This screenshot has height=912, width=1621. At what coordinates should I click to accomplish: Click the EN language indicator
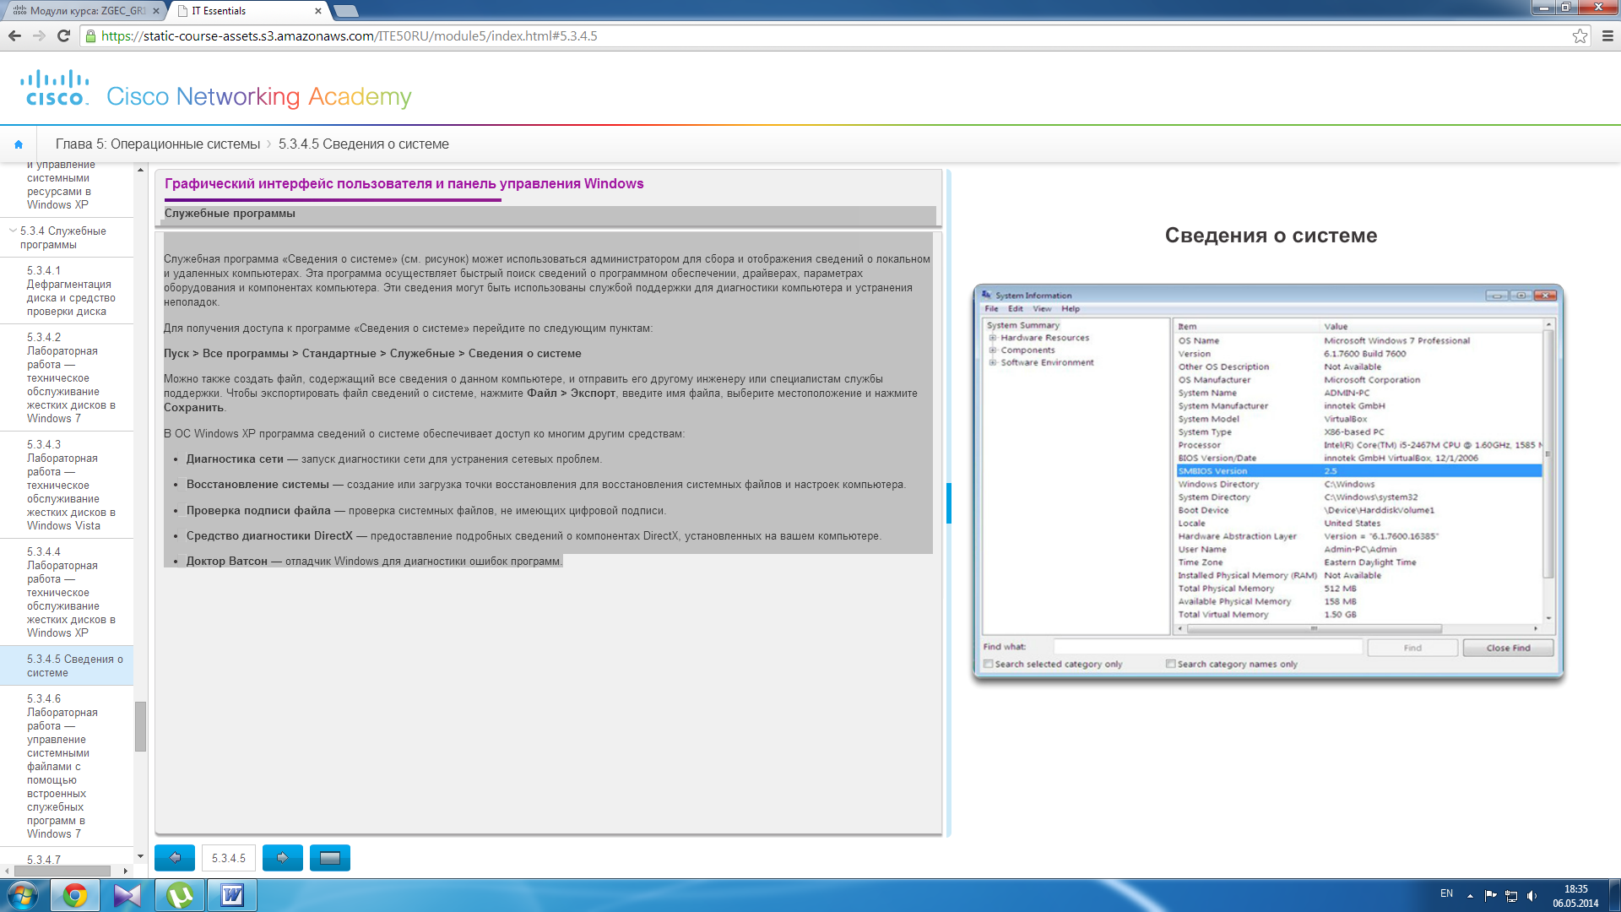[x=1446, y=893]
